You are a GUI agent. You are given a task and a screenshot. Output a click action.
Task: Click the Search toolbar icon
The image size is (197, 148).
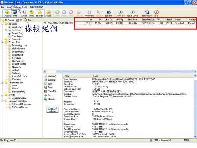(48, 13)
